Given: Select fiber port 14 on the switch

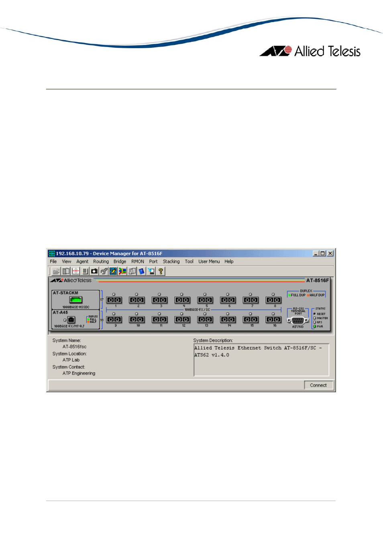Looking at the screenshot, I should tap(228, 320).
